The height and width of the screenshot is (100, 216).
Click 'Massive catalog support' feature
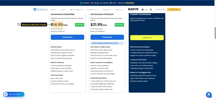[x=139, y=81]
